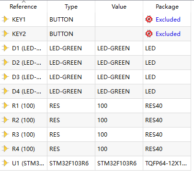Click the Package column header
194x174 pixels.
(x=167, y=7)
